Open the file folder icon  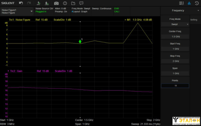[73, 3]
